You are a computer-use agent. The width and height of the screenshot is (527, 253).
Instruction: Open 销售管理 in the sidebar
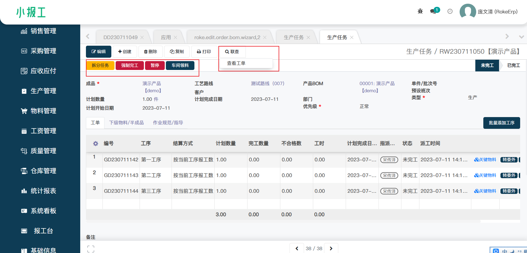[43, 31]
